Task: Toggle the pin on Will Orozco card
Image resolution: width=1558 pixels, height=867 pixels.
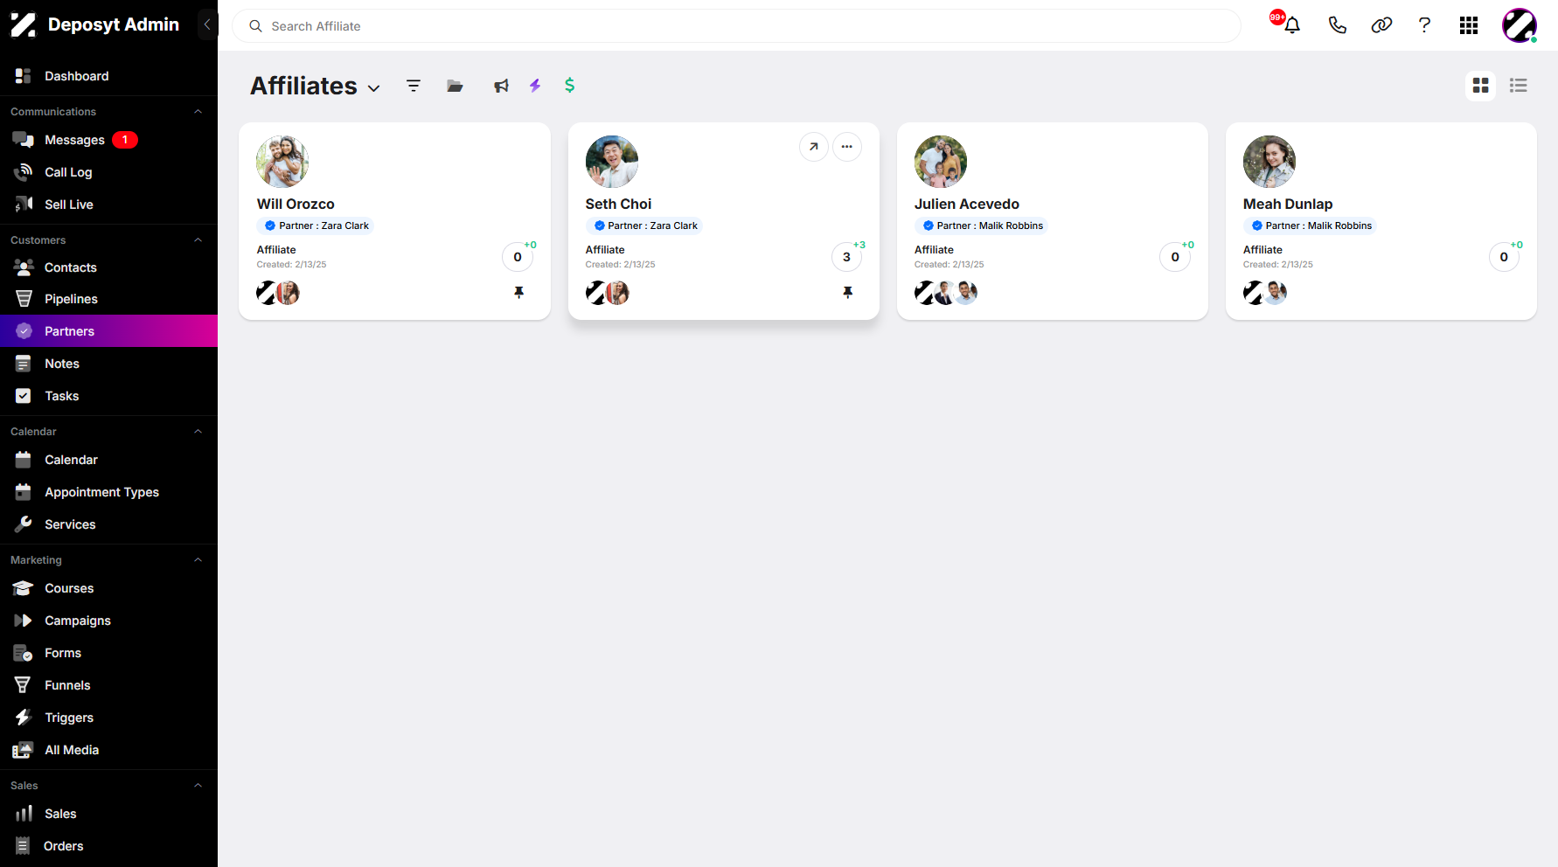Action: [519, 293]
